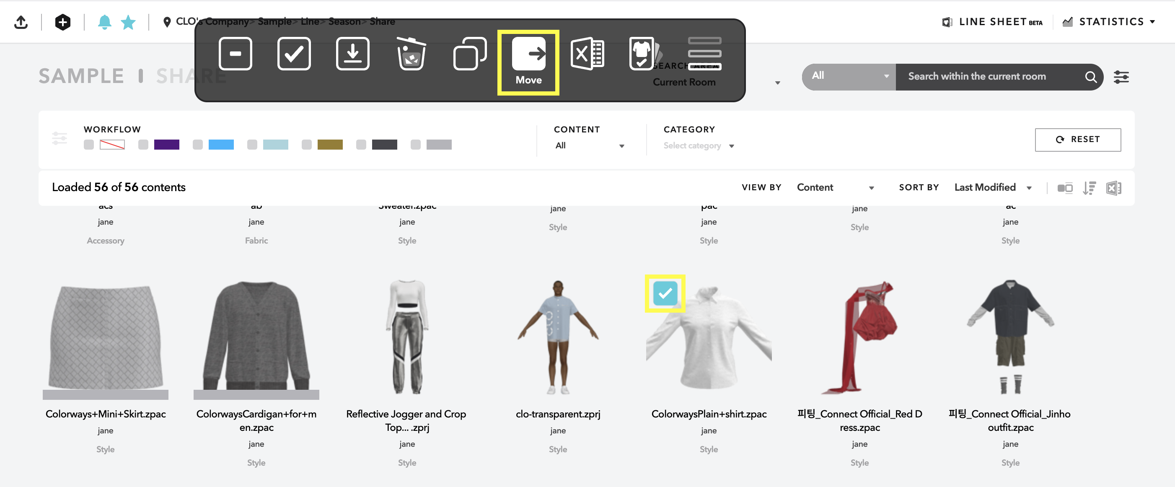
Task: Open advanced search filter sliders icon
Action: click(1121, 77)
